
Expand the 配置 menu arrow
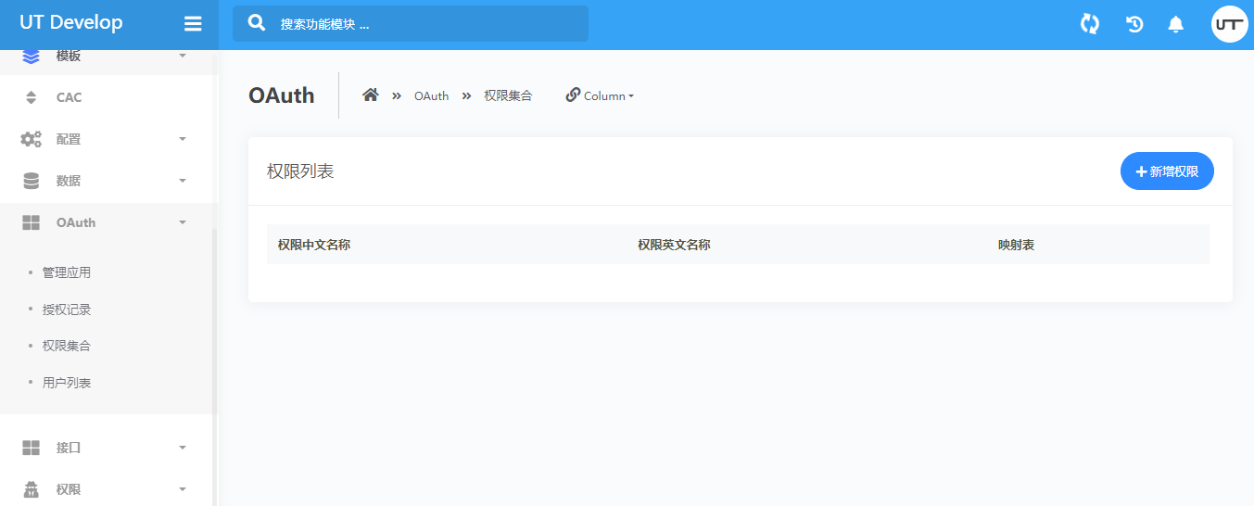pos(183,139)
